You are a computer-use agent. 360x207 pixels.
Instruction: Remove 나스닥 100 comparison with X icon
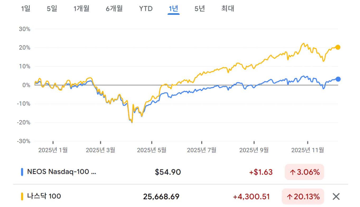[336, 196]
